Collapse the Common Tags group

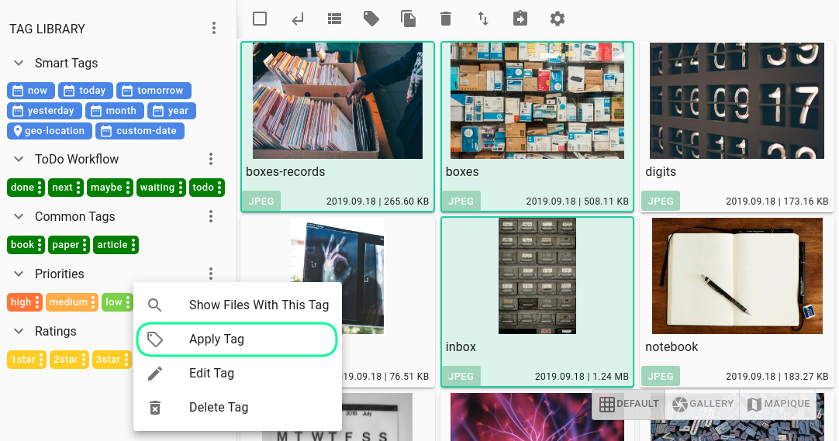(19, 216)
